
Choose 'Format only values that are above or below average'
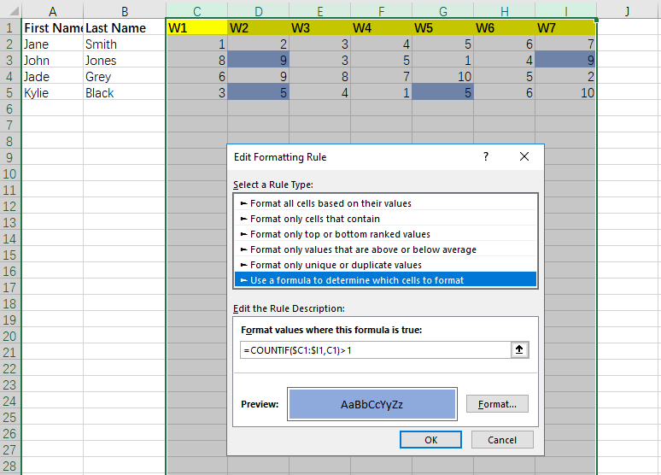click(385, 249)
